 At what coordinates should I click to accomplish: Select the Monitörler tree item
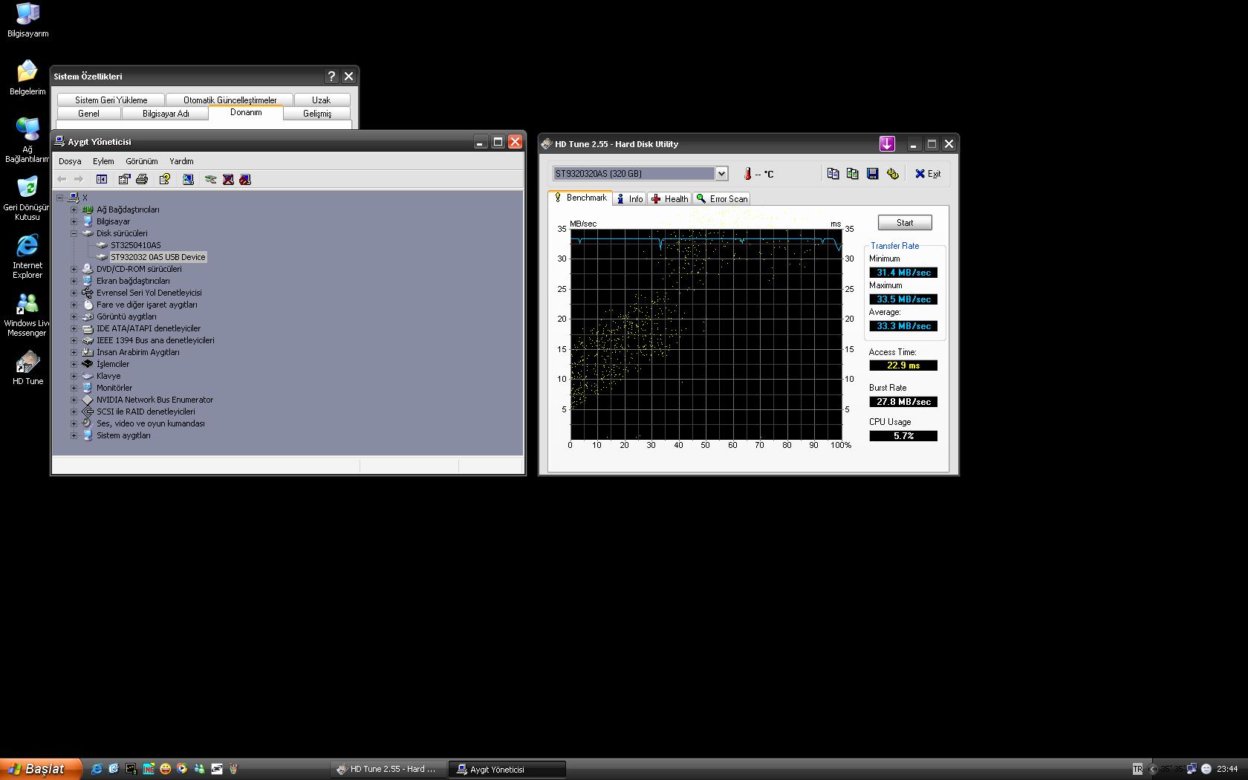click(114, 388)
